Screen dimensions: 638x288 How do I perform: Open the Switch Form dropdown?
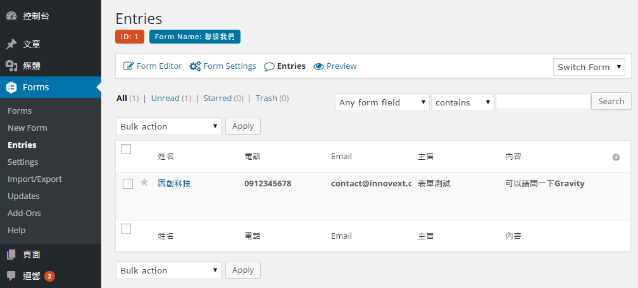point(589,67)
